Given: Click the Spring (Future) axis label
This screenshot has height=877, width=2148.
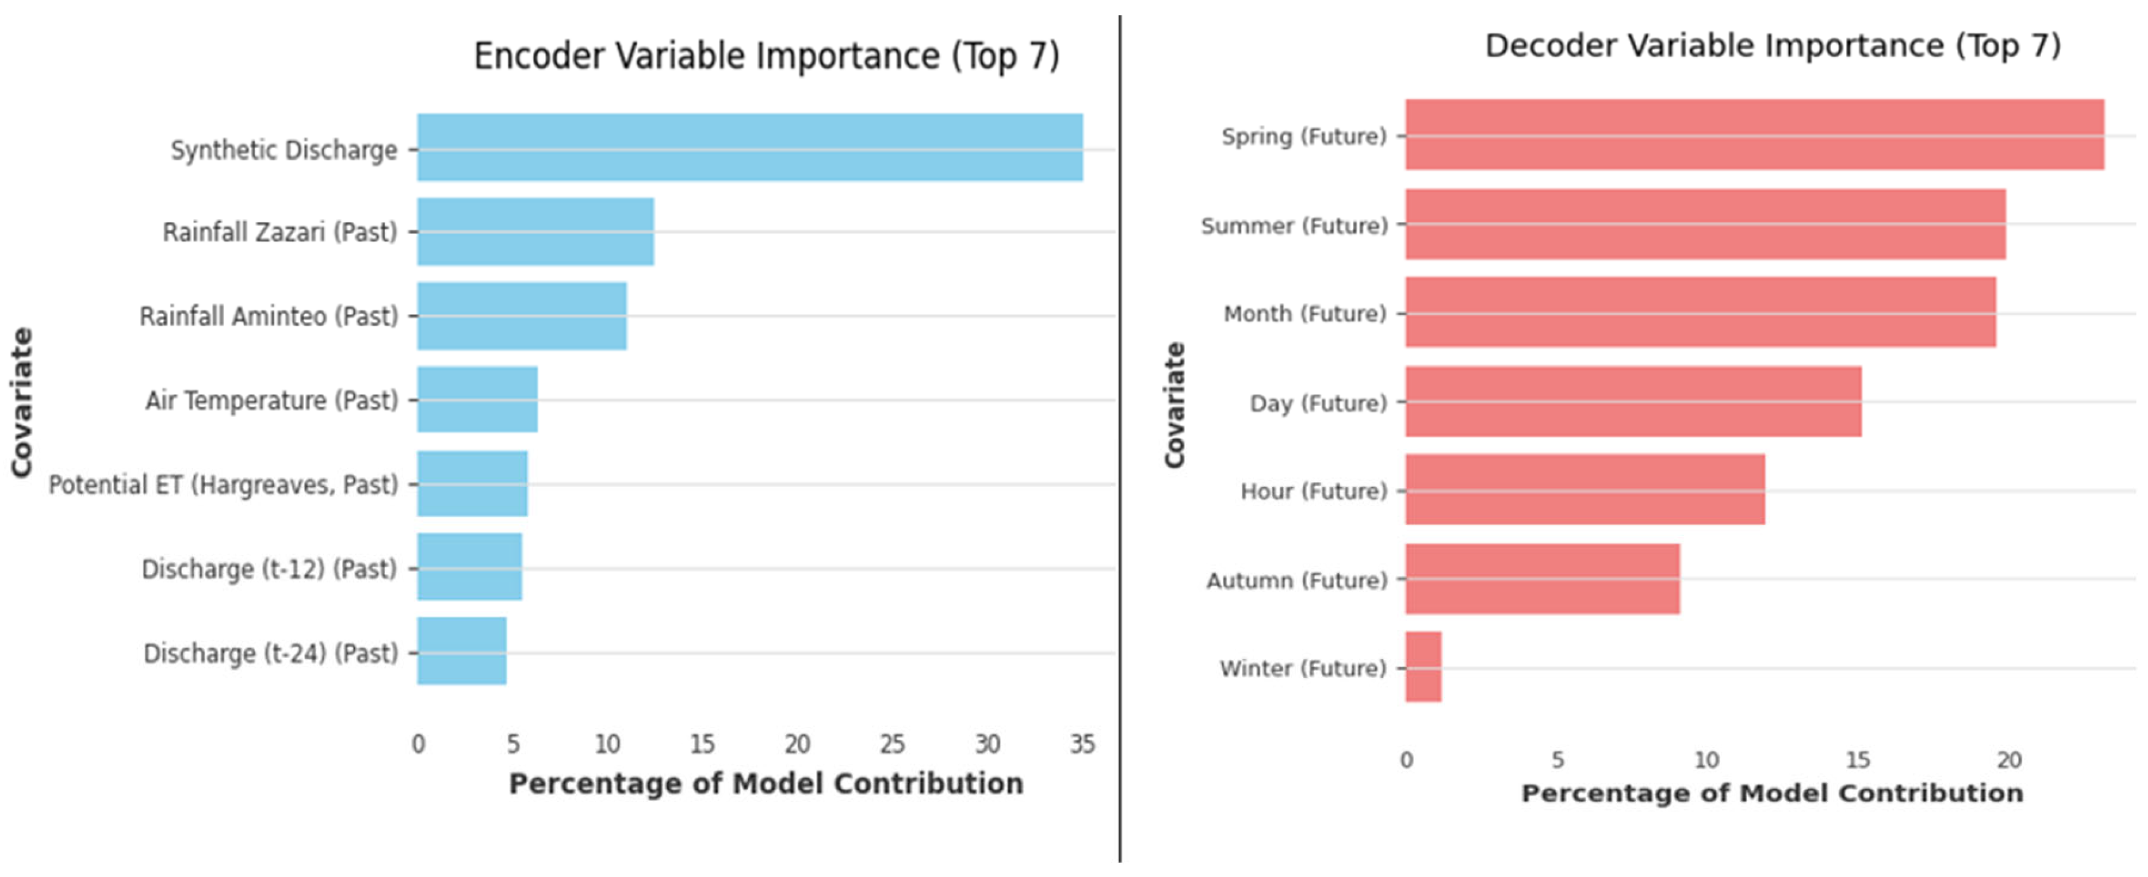Looking at the screenshot, I should (x=1303, y=136).
